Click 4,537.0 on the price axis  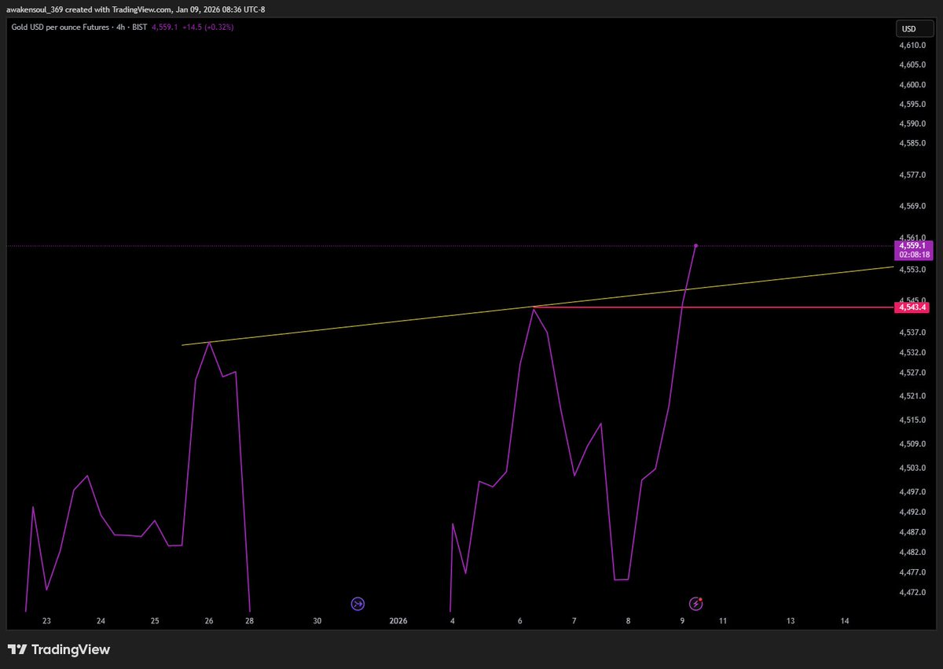pyautogui.click(x=914, y=333)
